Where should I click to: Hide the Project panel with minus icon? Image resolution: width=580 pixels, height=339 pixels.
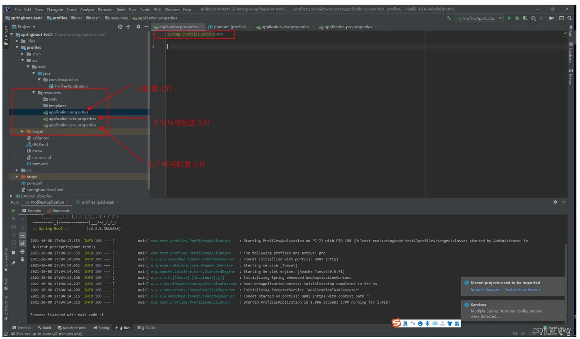click(x=146, y=27)
